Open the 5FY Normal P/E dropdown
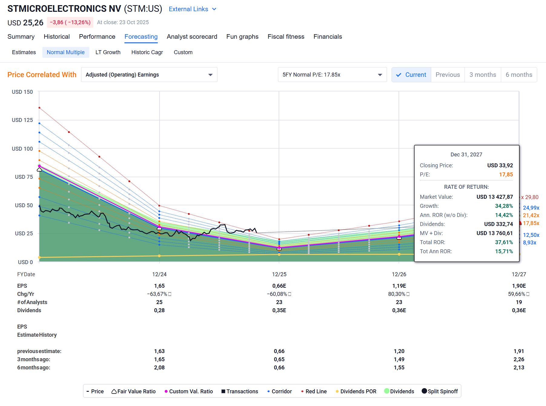Image resolution: width=546 pixels, height=406 pixels. pos(333,75)
